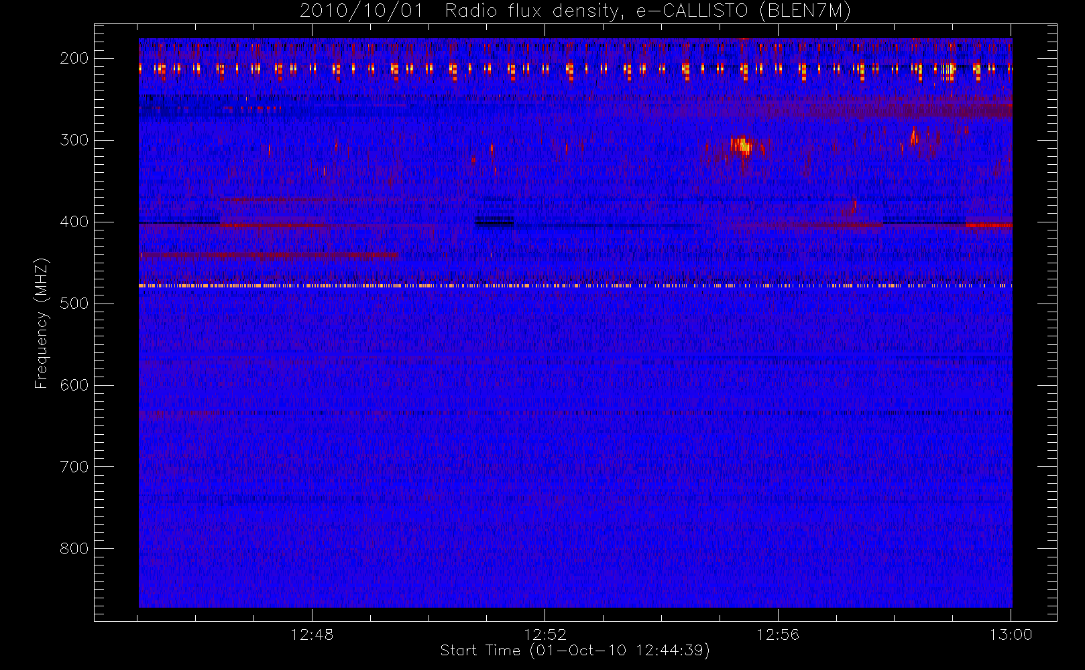Click the plot title 2010/10/01 Radio flux density, e-CALLISTO (BLEN7M)
1085x670 pixels.
(575, 11)
